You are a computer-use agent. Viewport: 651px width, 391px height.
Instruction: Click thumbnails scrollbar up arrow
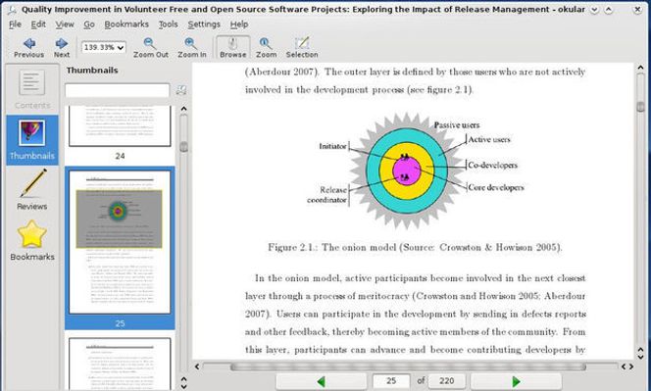coord(183,109)
